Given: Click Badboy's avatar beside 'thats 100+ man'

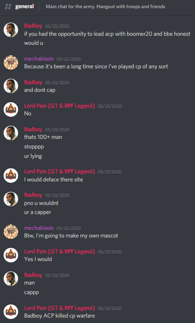Looking at the screenshot, I should [x=11, y=133].
